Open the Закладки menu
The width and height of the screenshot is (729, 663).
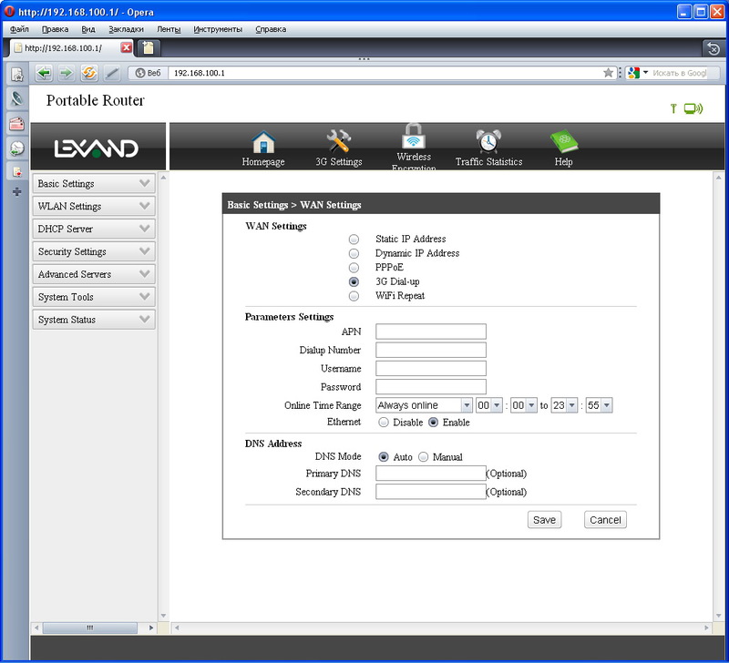click(126, 29)
